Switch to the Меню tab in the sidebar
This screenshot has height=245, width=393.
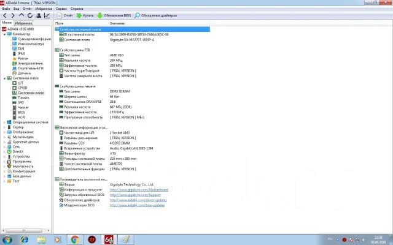pyautogui.click(x=7, y=23)
